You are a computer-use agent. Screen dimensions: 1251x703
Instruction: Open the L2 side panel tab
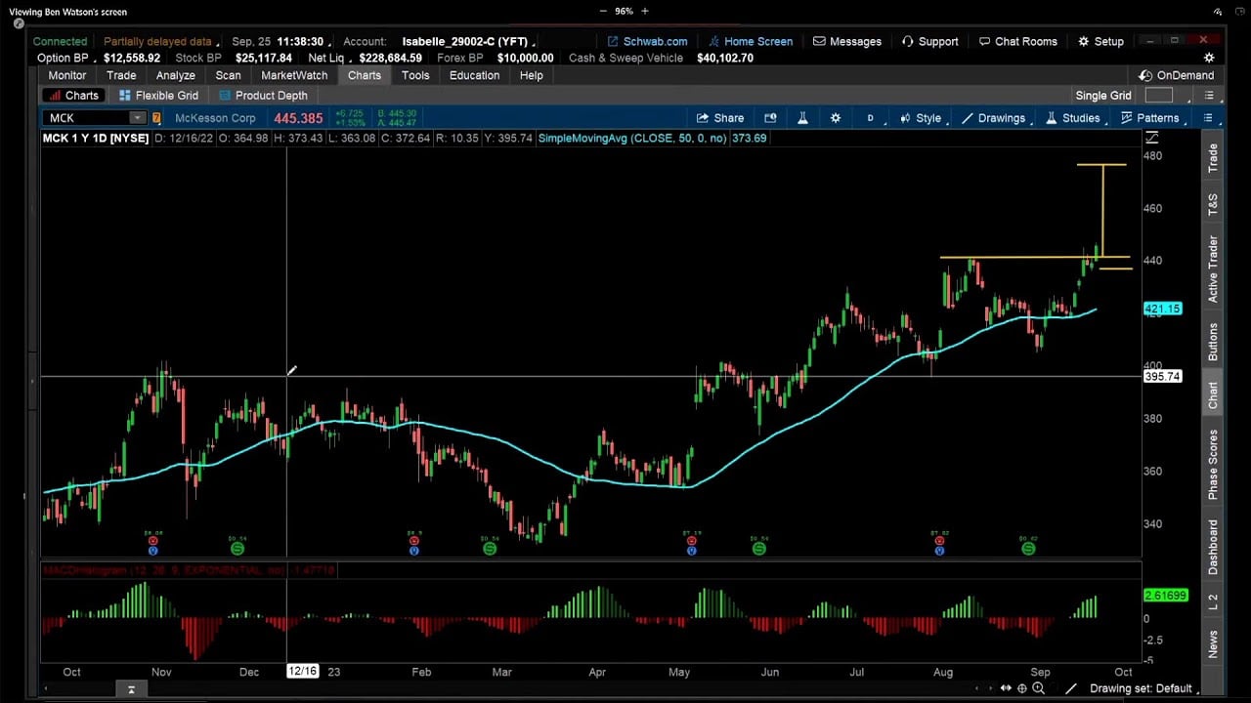[x=1213, y=602]
